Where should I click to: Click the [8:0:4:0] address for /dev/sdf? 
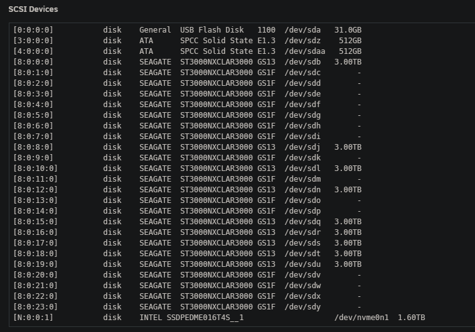pyautogui.click(x=33, y=105)
